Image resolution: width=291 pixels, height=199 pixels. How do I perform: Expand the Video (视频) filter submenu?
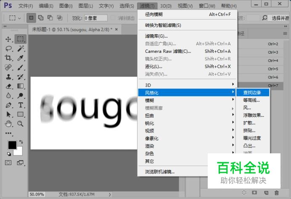point(188,131)
